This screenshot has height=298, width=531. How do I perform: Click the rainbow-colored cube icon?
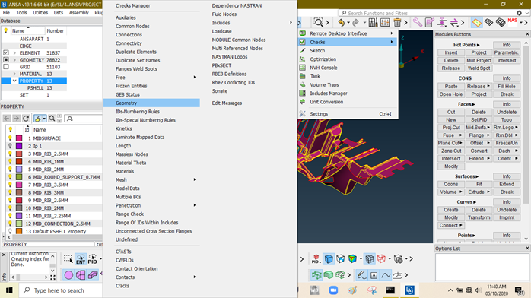pyautogui.click(x=352, y=259)
